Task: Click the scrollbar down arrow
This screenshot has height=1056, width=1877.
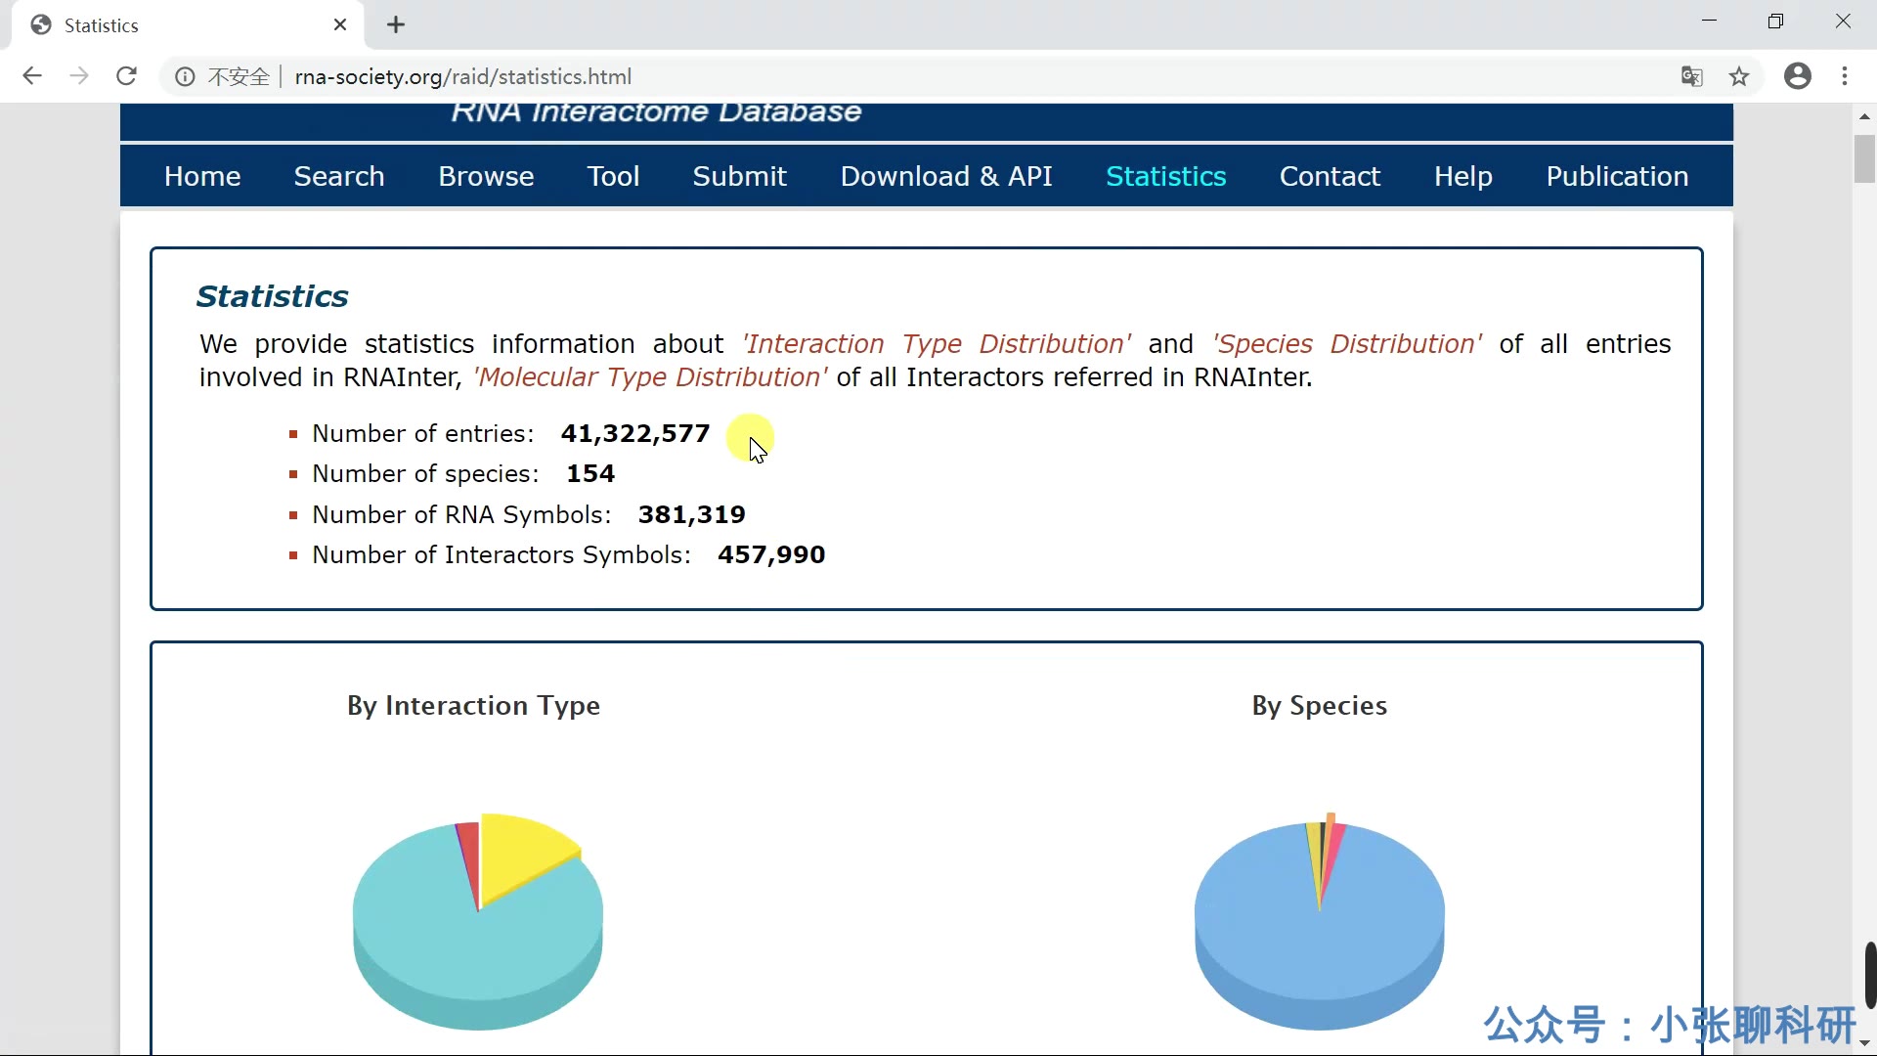Action: click(1864, 1043)
